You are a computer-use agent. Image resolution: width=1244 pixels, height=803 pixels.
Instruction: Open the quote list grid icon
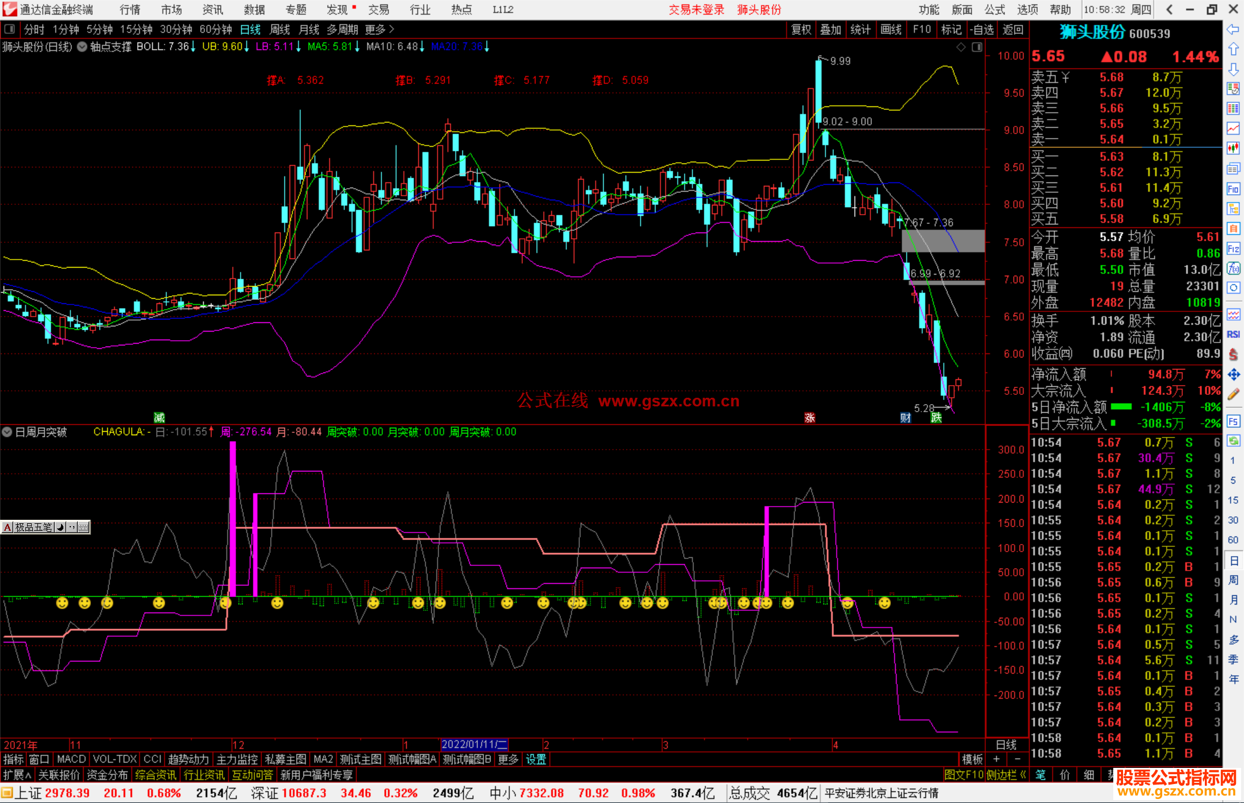pos(1233,109)
